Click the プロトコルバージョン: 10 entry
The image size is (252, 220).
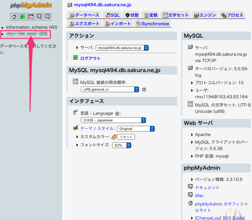219,83
